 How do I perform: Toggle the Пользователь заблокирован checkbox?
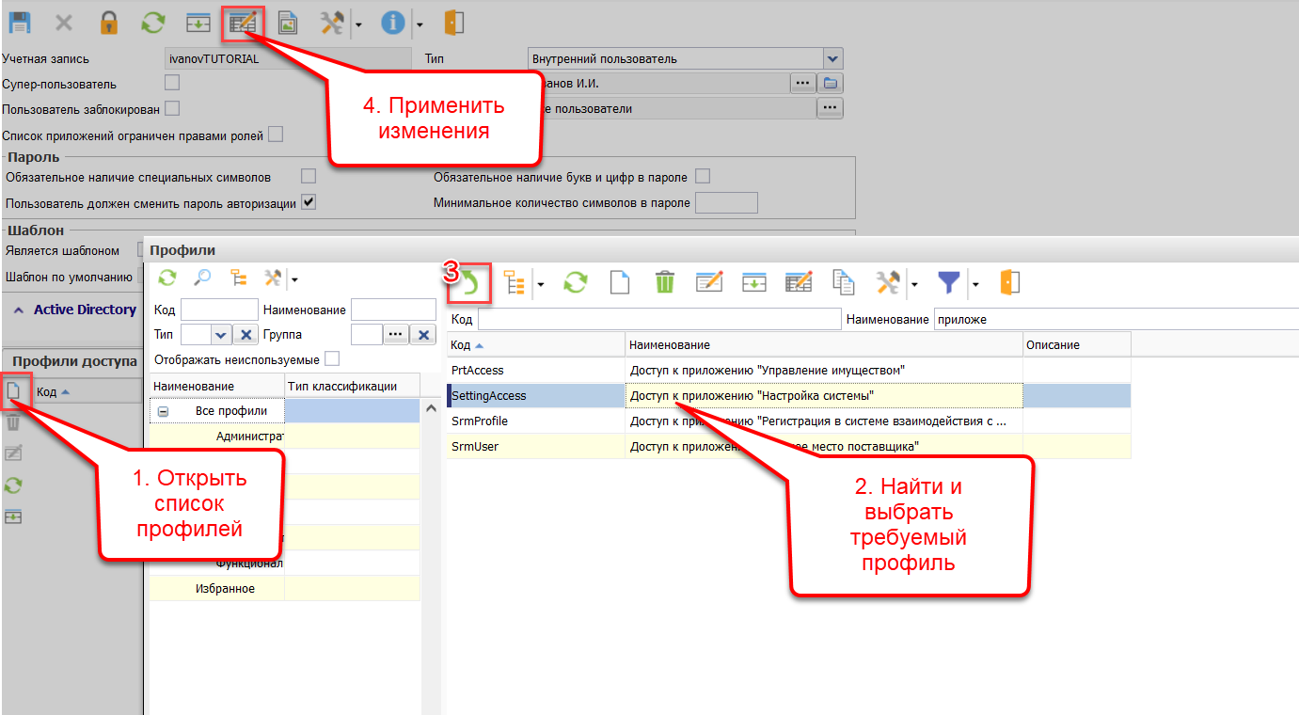[x=172, y=108]
